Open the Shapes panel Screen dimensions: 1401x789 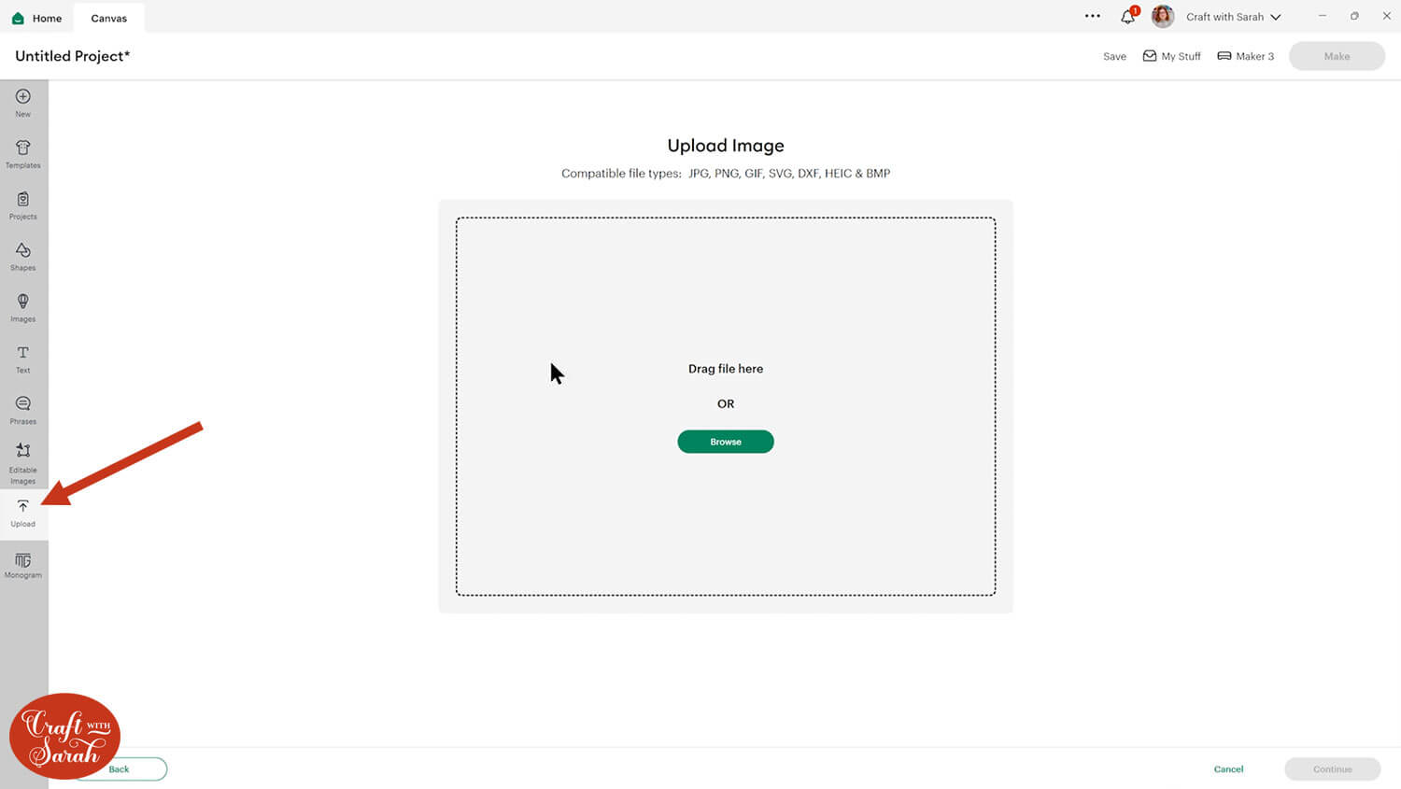click(x=23, y=256)
